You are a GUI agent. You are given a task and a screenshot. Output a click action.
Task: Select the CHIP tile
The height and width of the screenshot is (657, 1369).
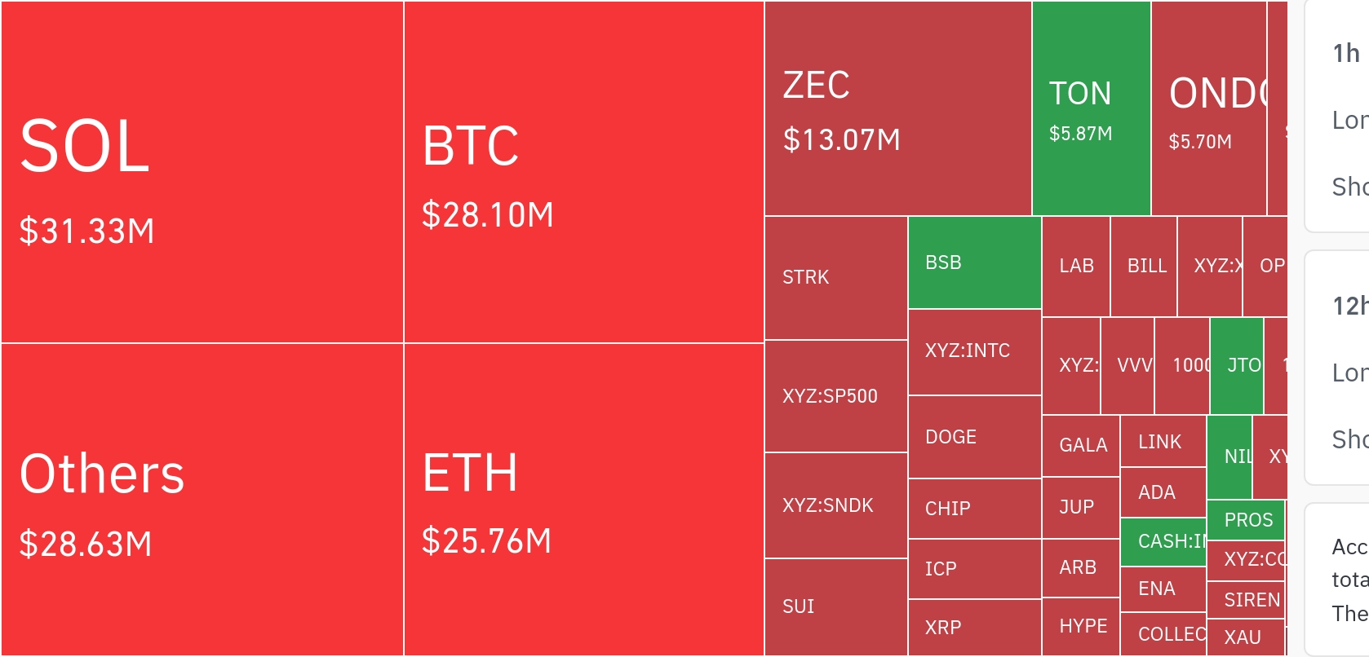point(975,509)
